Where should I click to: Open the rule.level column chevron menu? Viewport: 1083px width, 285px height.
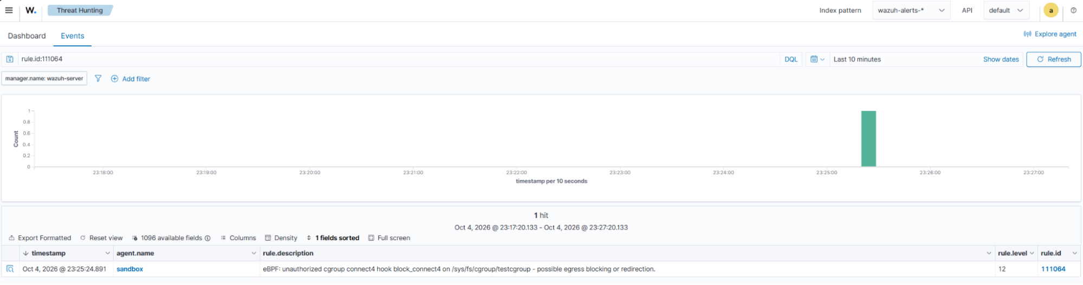coord(1032,253)
